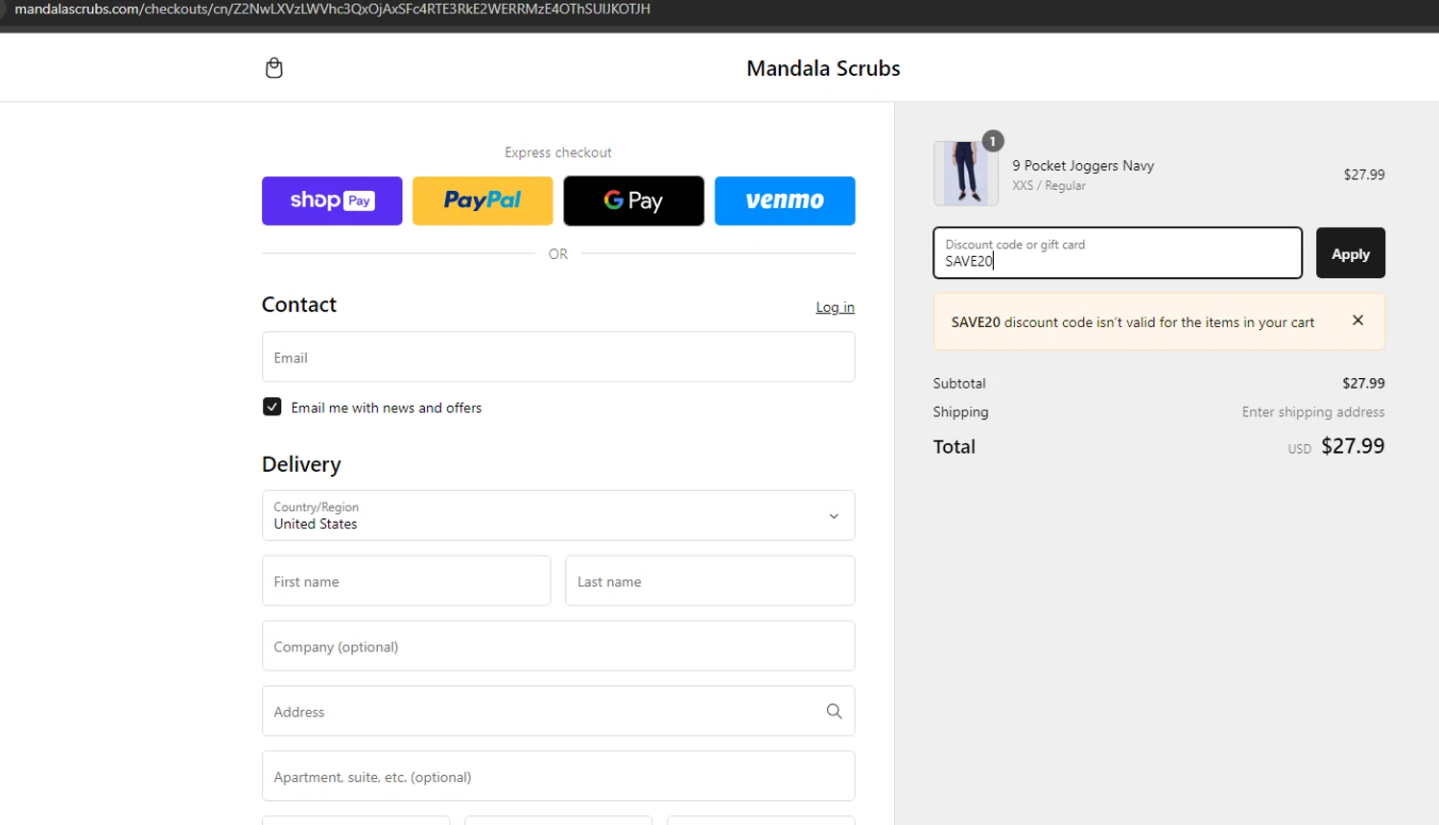Focus the Company (optional) field
This screenshot has height=825, width=1439.
[x=558, y=646]
